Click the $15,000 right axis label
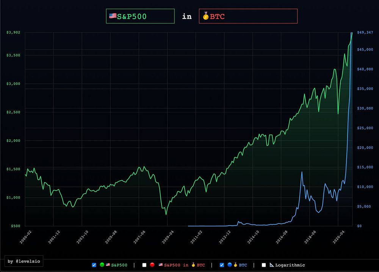Image resolution: width=379 pixels, height=272 pixels. (x=365, y=167)
